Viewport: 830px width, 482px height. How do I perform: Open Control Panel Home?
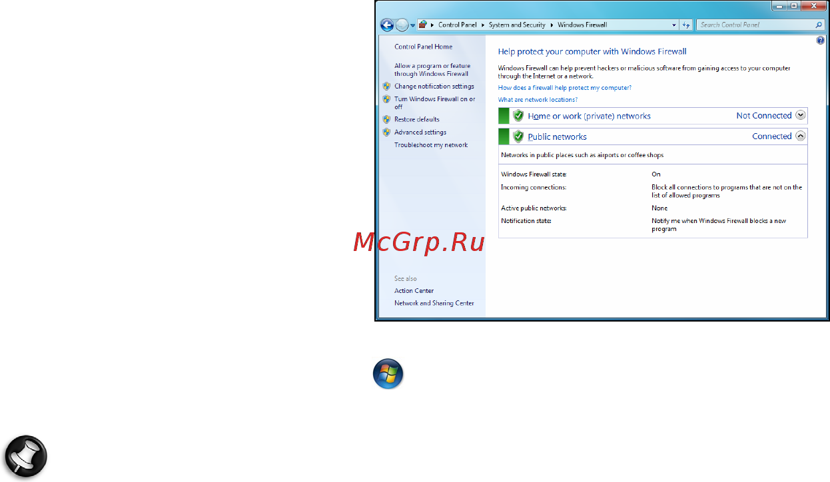point(423,47)
